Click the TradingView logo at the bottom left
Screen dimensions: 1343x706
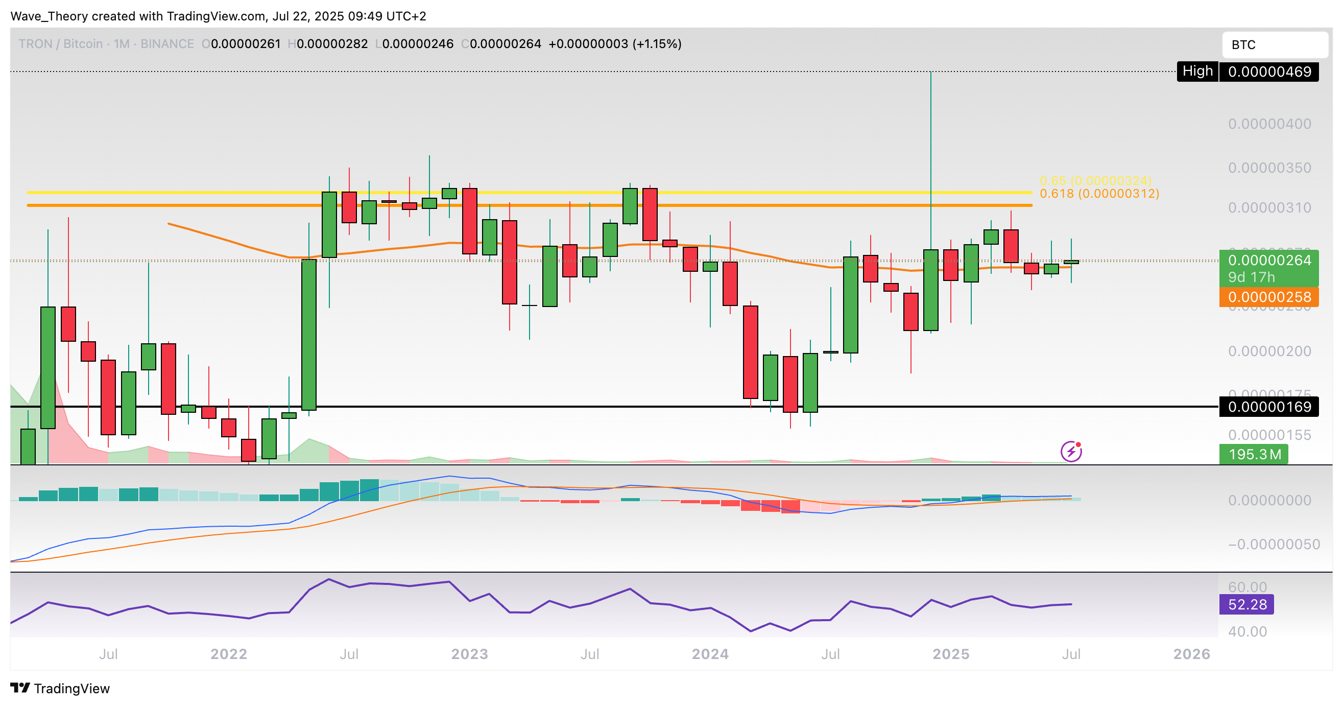click(x=60, y=688)
